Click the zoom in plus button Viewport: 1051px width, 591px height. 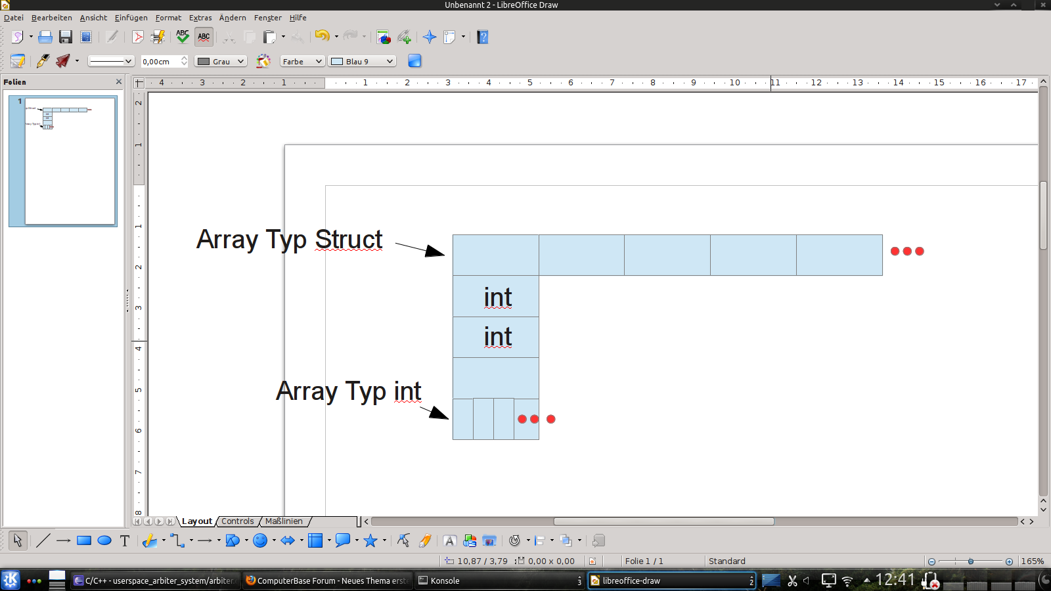(1009, 561)
